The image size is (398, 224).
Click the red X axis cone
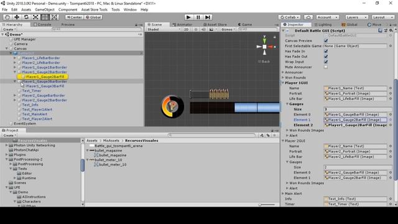pyautogui.click(x=270, y=47)
